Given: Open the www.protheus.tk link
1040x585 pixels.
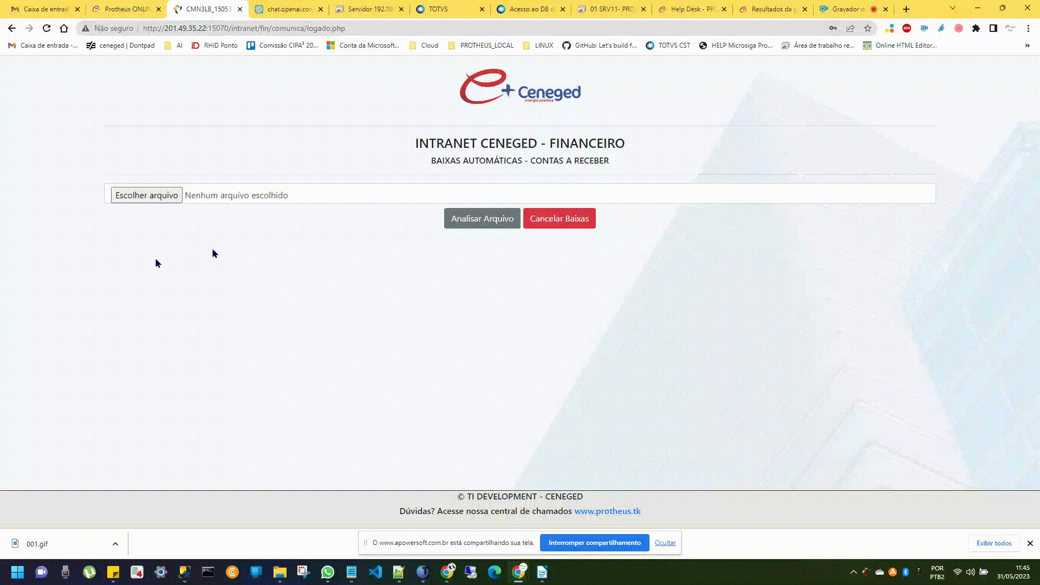Looking at the screenshot, I should (607, 511).
